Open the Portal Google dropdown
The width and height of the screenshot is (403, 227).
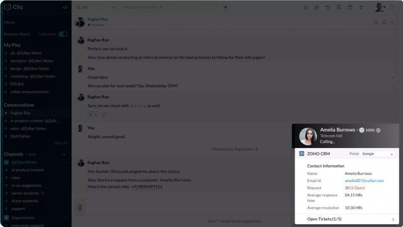[x=377, y=154]
